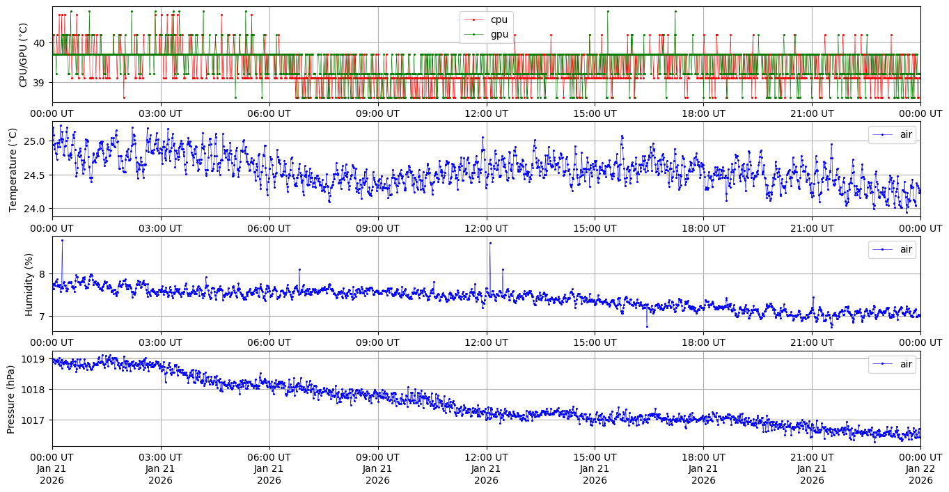Select the 'gpu' legend text label

pos(499,34)
